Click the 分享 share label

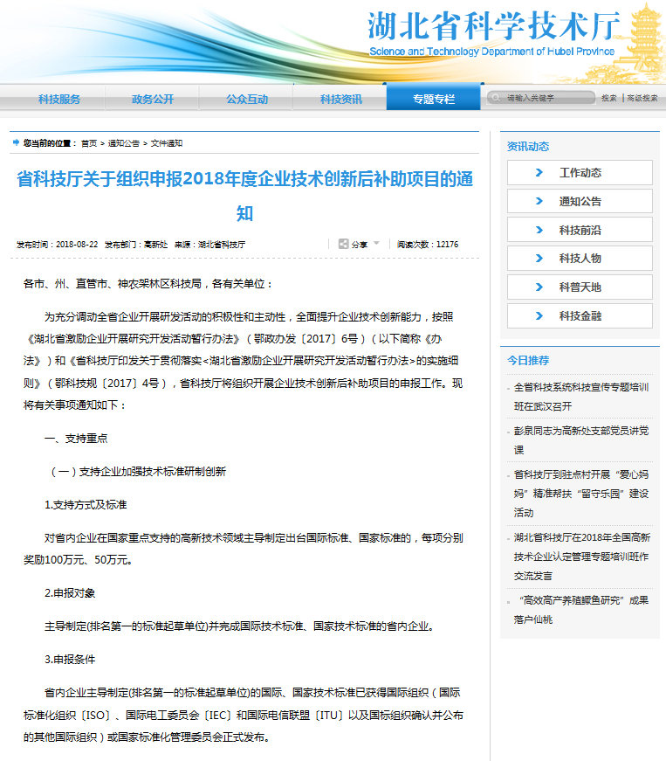(x=359, y=245)
